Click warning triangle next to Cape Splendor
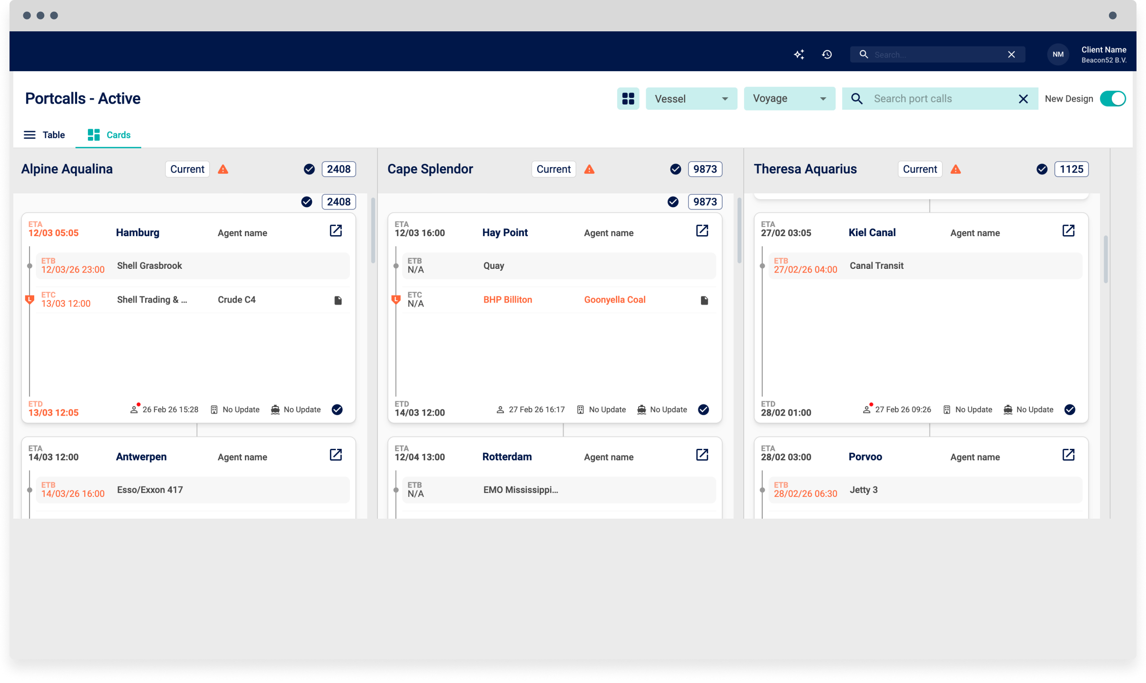Image resolution: width=1146 pixels, height=683 pixels. [x=589, y=170]
